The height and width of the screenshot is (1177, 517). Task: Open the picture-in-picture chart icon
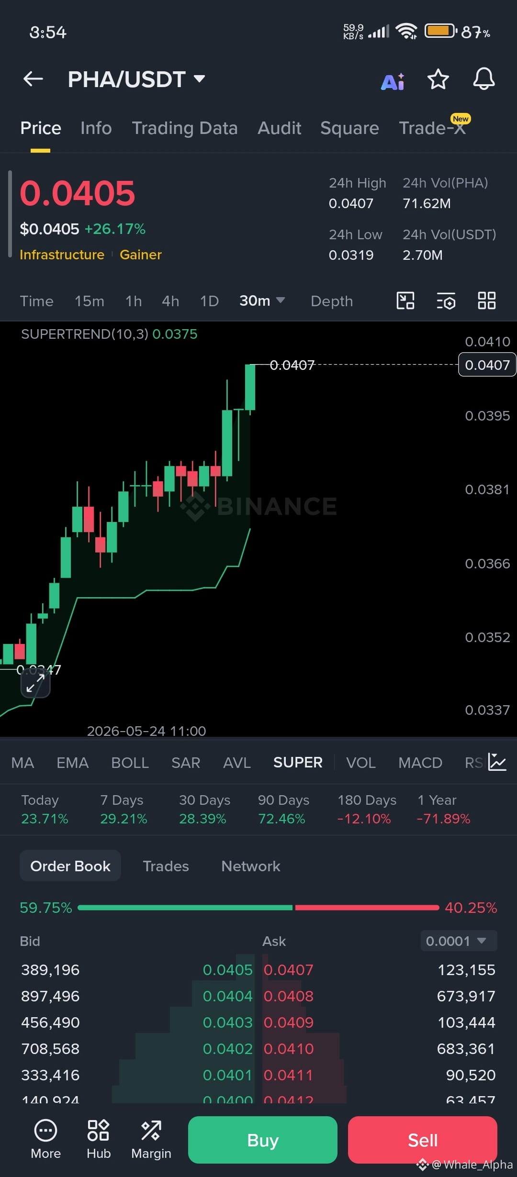(405, 301)
